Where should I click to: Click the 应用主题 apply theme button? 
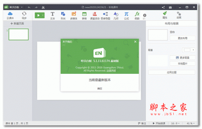point(172,72)
